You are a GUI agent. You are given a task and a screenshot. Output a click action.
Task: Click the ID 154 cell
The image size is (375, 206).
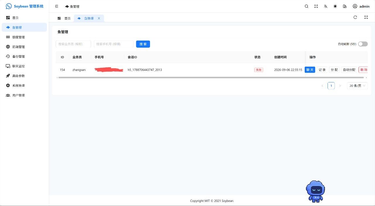(62, 70)
